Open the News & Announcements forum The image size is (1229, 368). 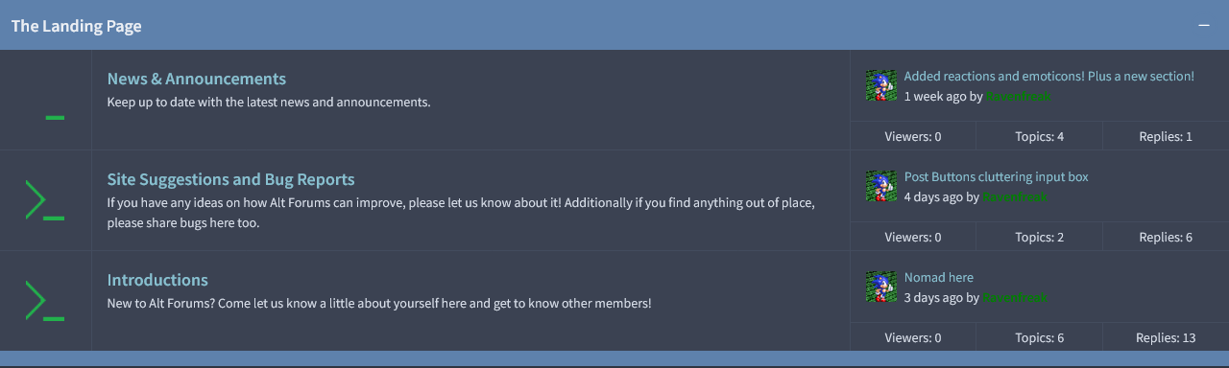point(197,79)
